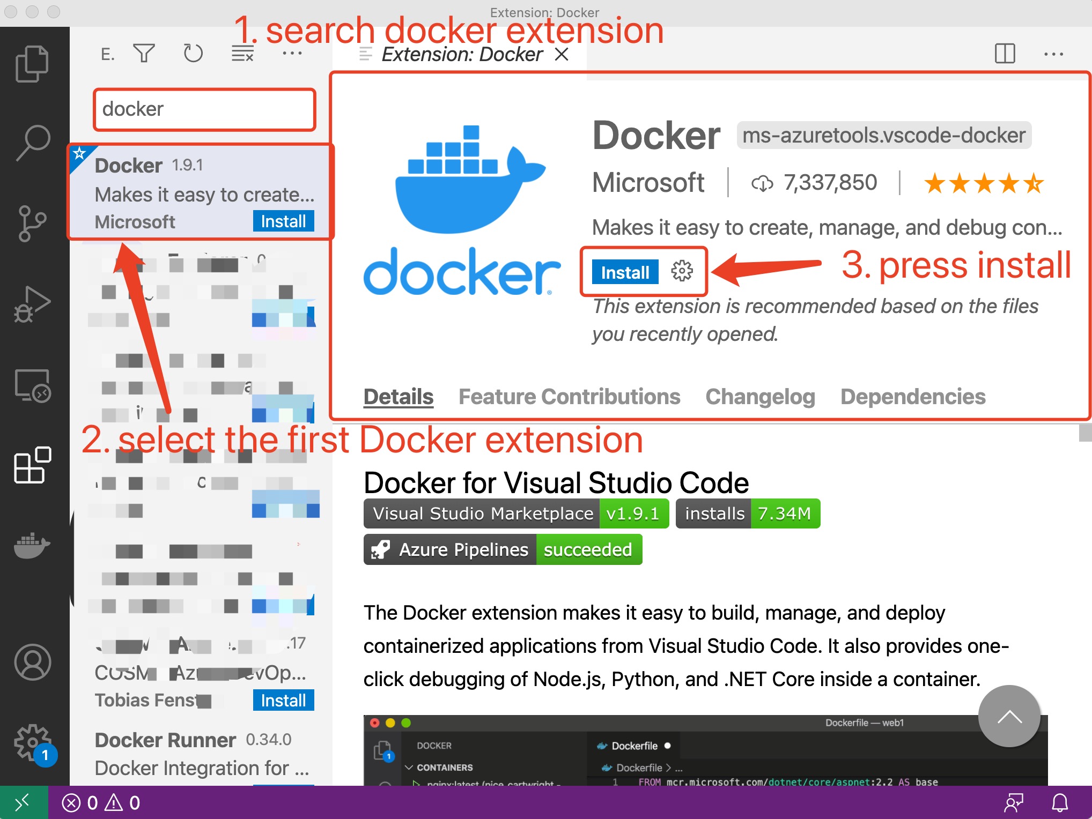The width and height of the screenshot is (1092, 819).
Task: Click Install on the Docker list entry
Action: 283,221
